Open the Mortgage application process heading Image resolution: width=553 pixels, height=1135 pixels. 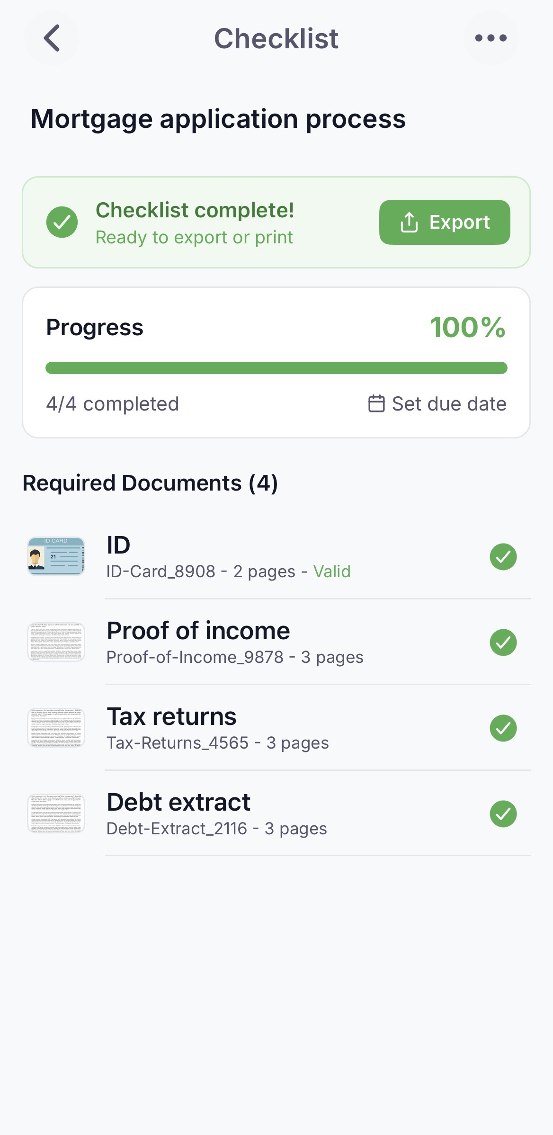[x=218, y=119]
